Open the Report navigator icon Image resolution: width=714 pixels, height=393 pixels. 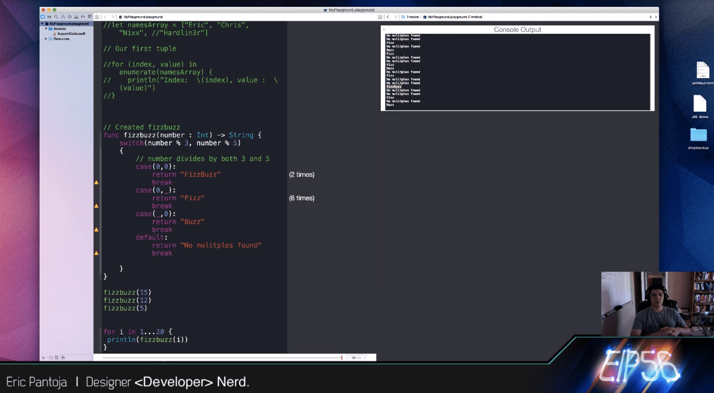(90, 16)
